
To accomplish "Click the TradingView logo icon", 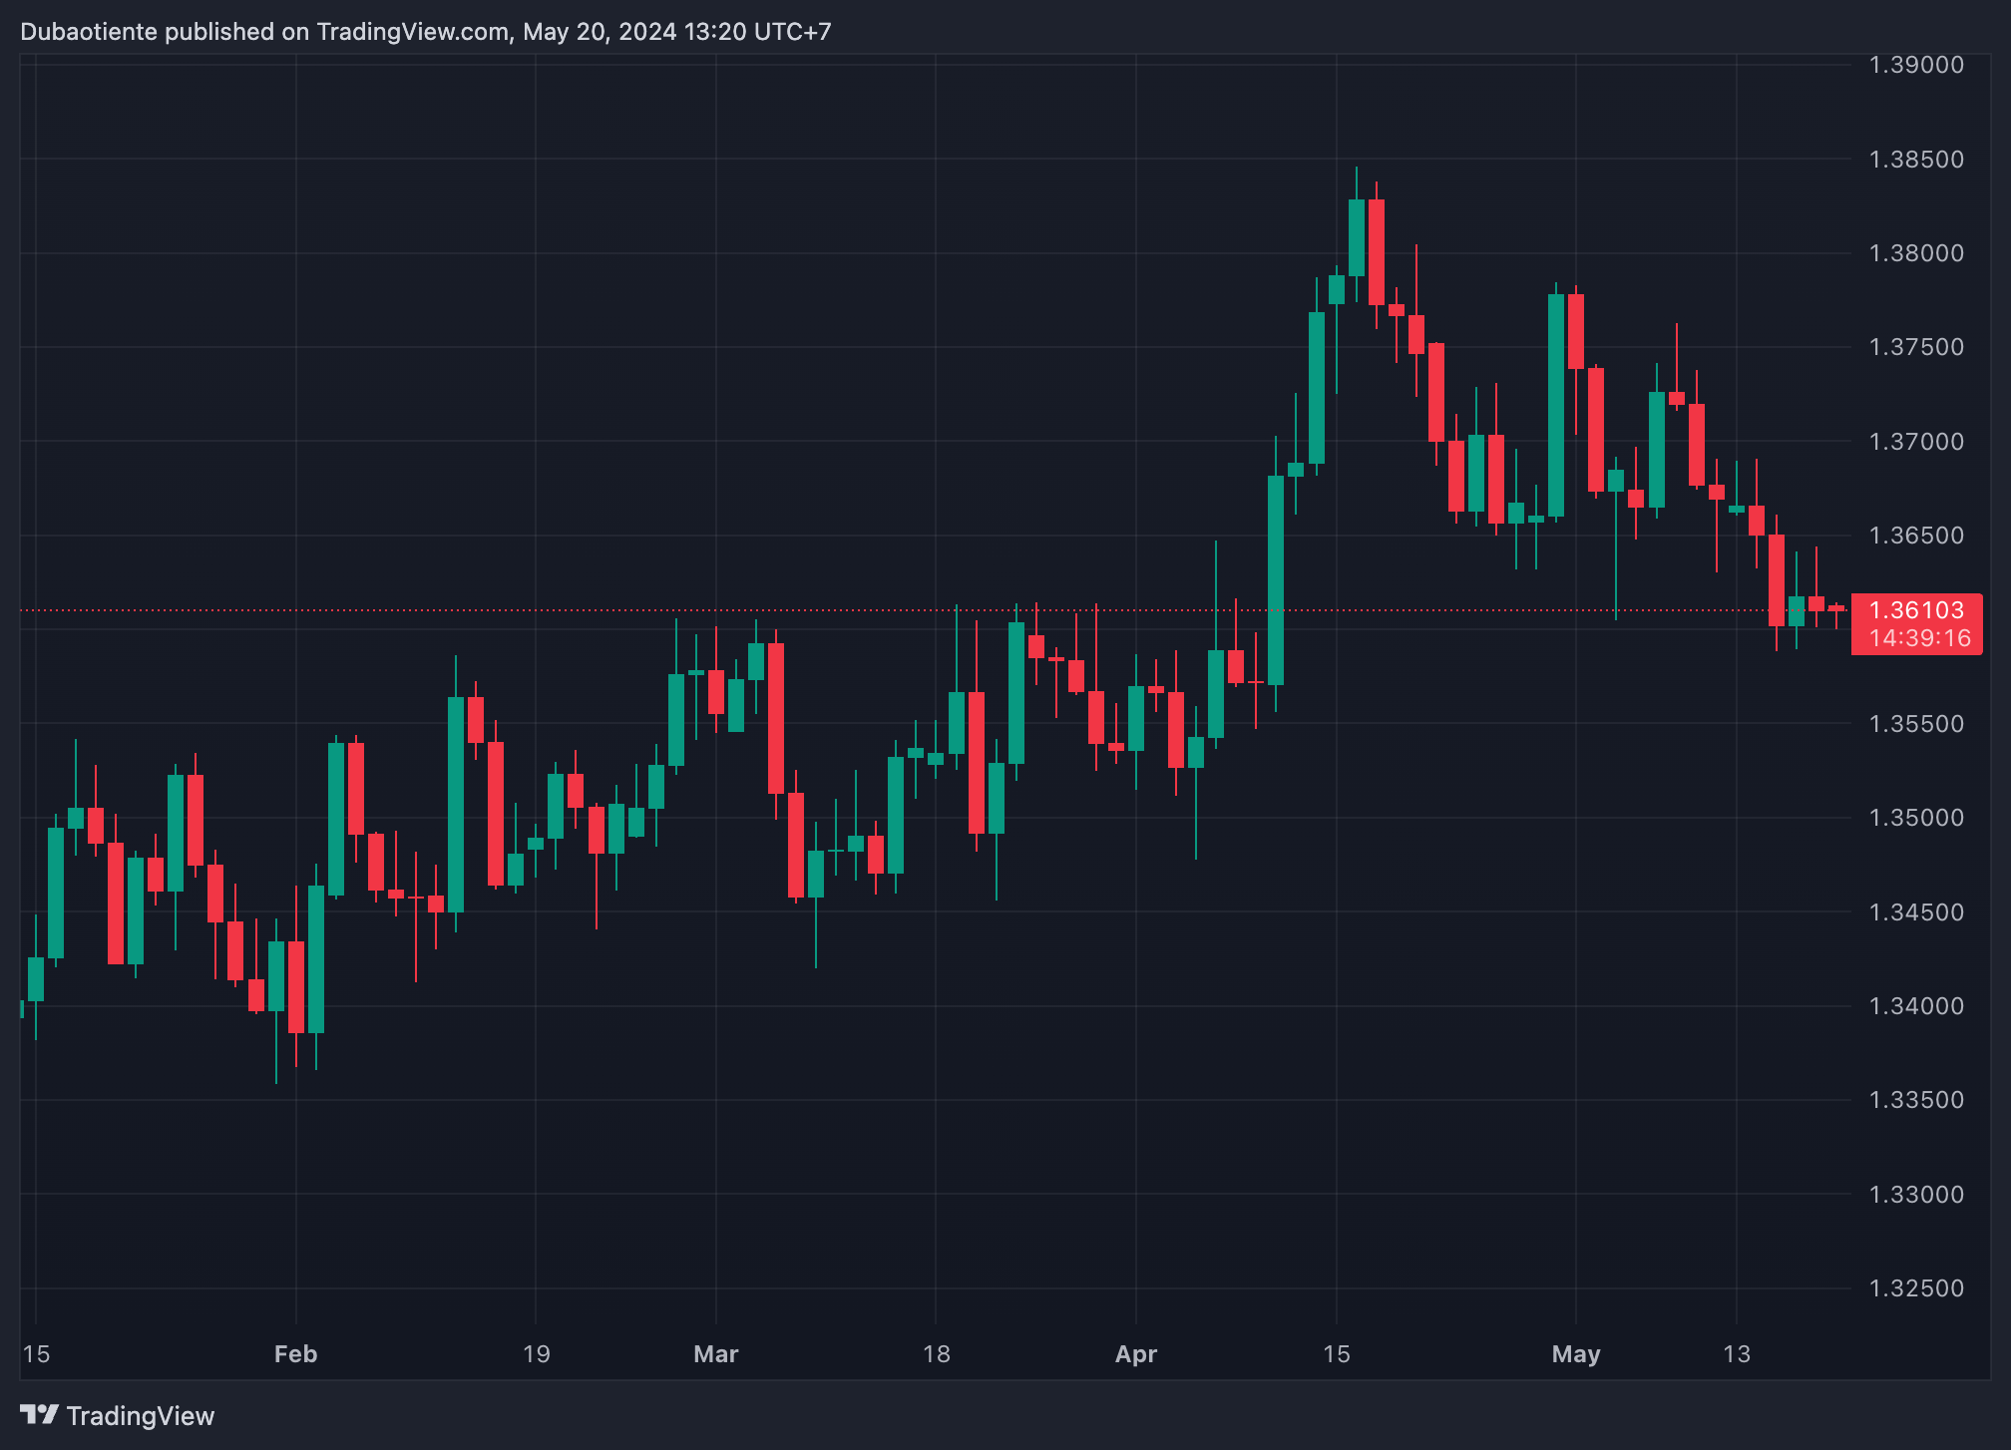I will click(x=39, y=1414).
